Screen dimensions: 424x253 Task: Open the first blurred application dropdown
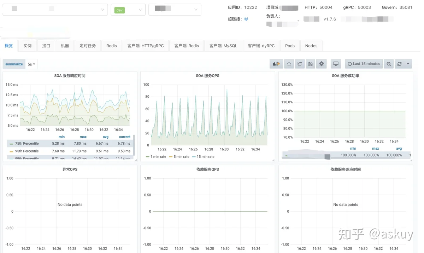click(55, 10)
